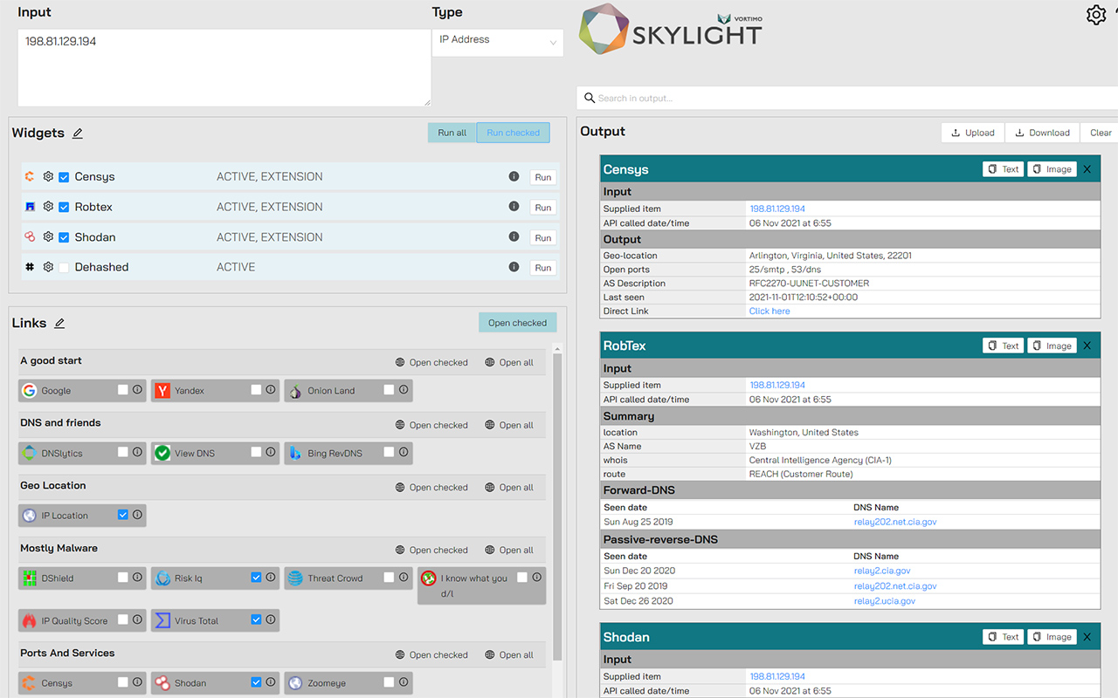
Task: Close the RobTex output card
Action: coord(1087,346)
